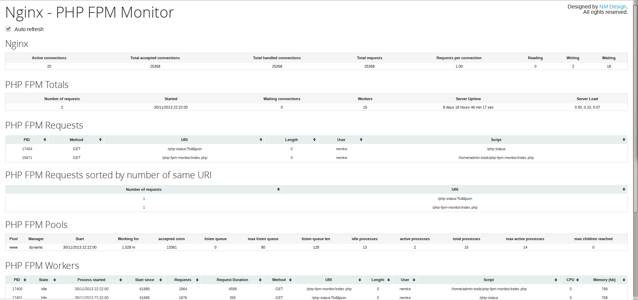The height and width of the screenshot is (300, 638).
Task: Click Request Duration value 4589
Action: point(233,289)
